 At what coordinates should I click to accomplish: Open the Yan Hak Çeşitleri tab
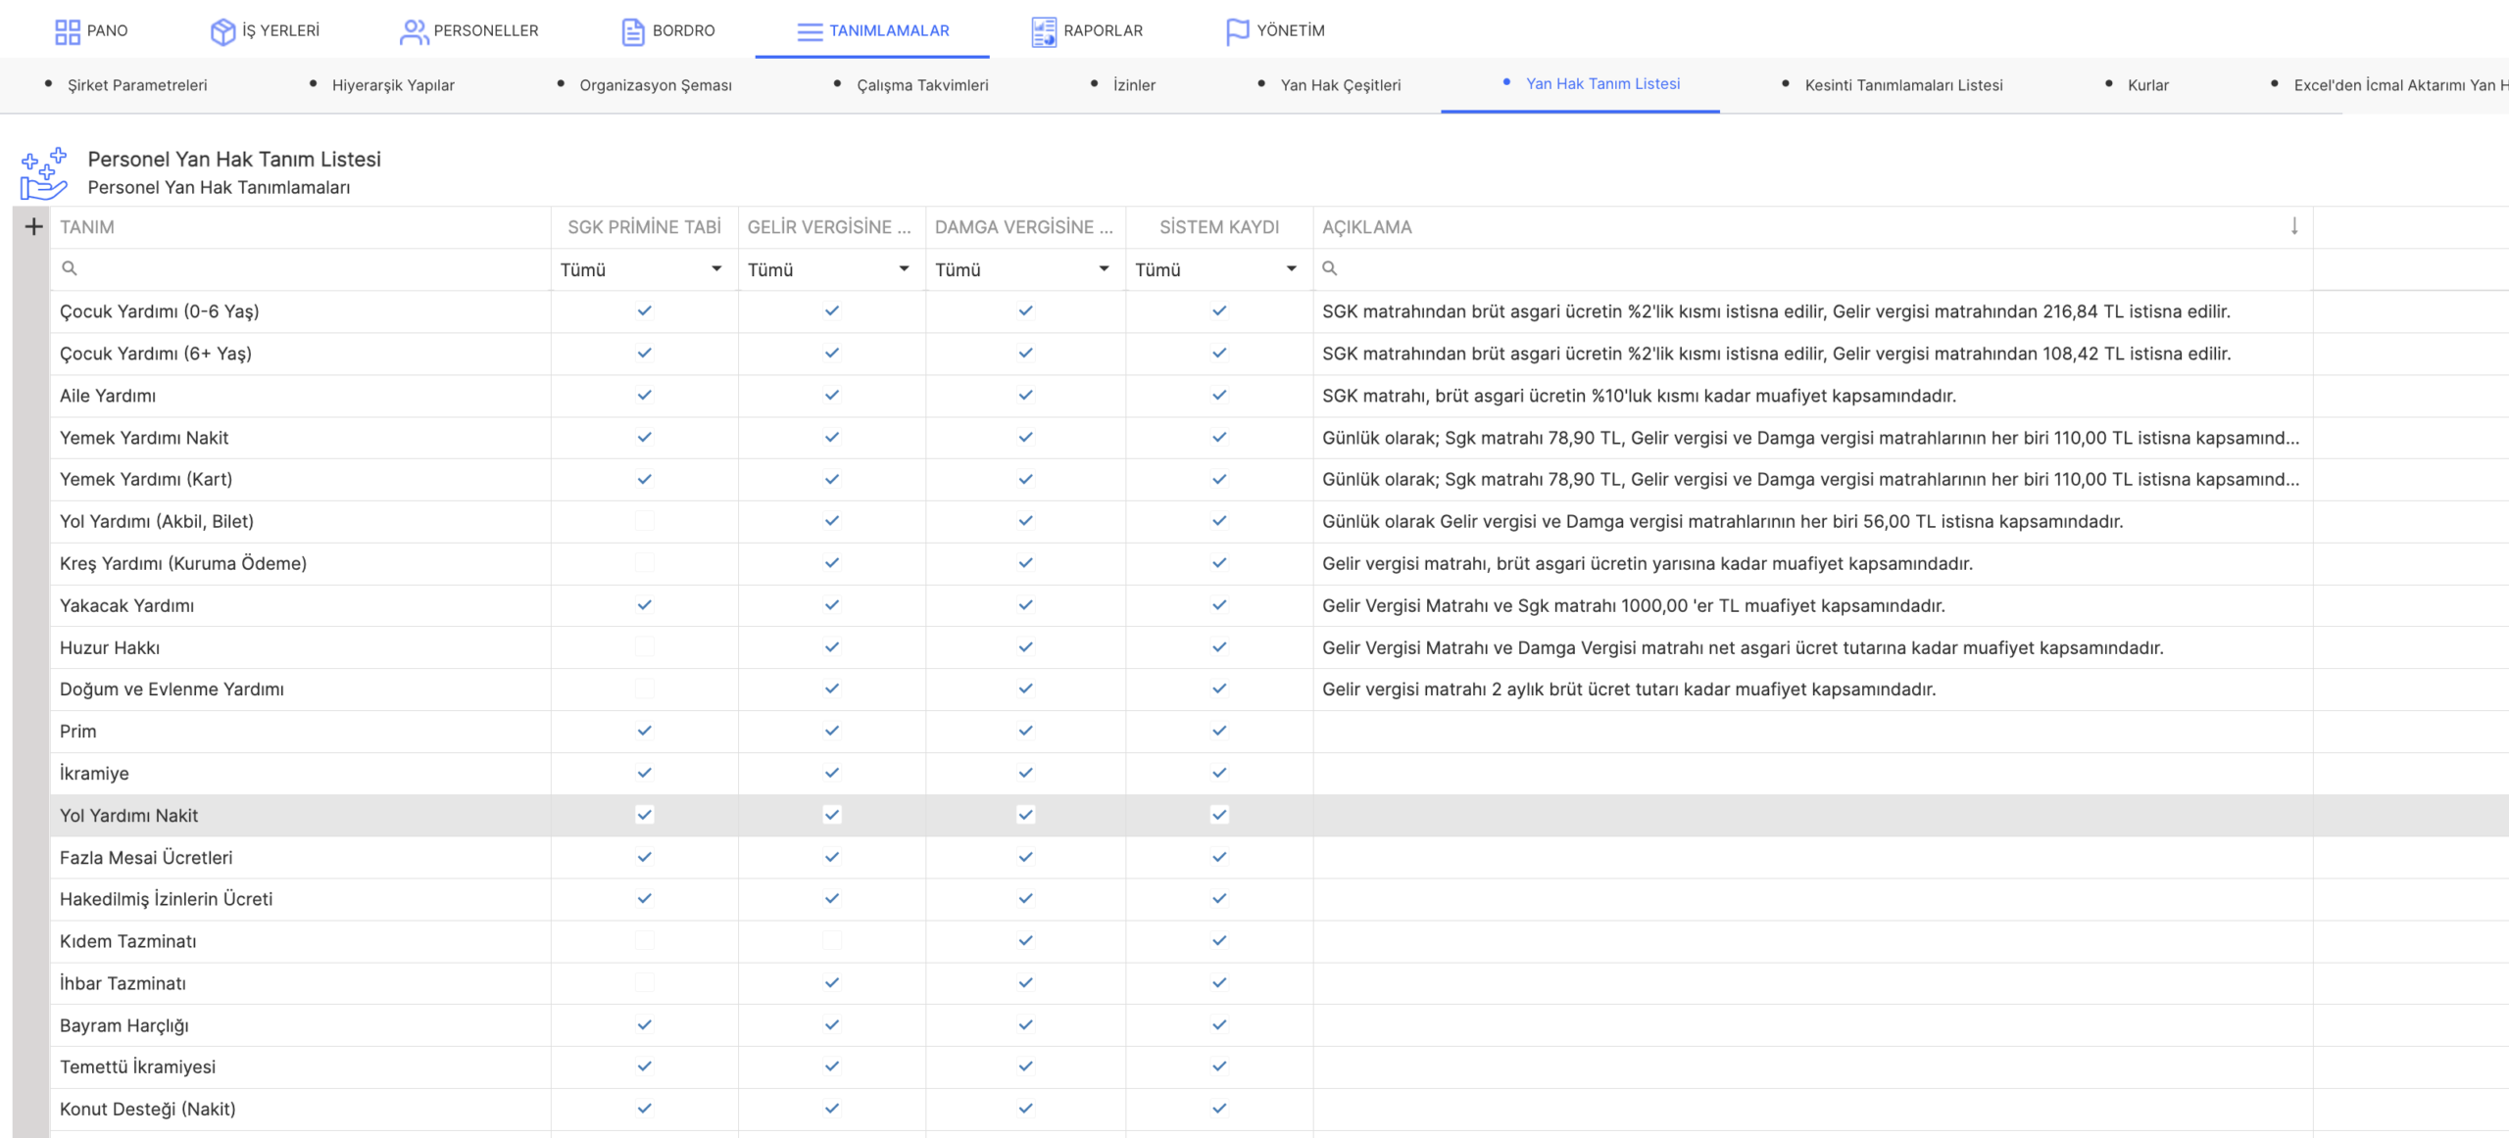pos(1340,85)
